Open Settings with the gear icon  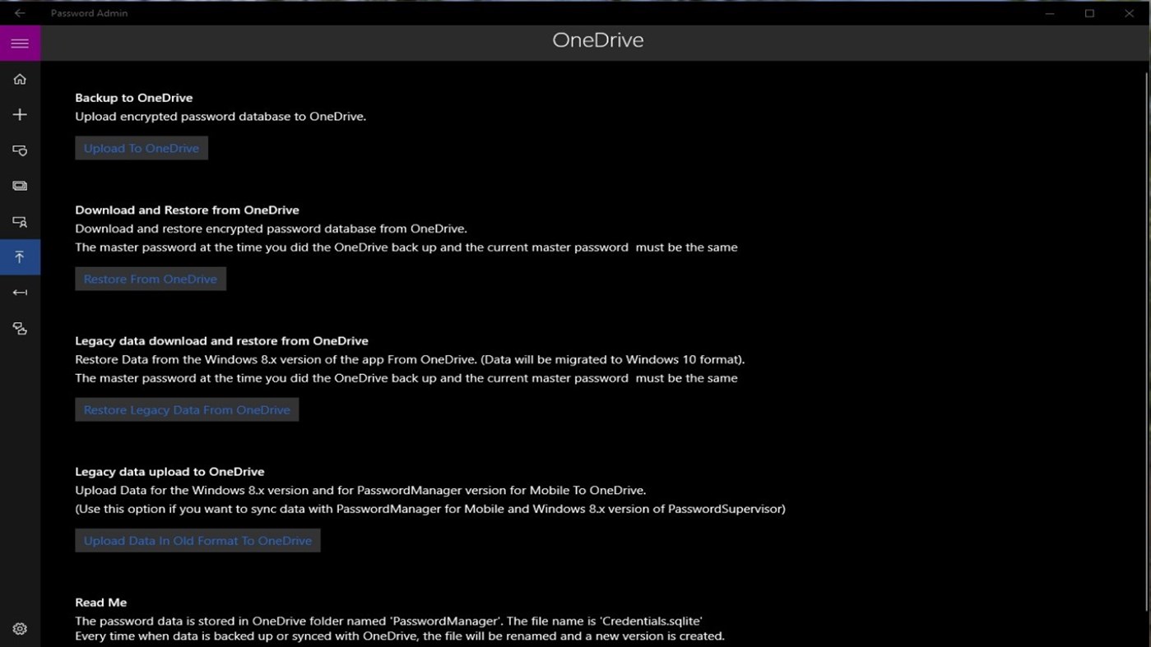point(19,627)
